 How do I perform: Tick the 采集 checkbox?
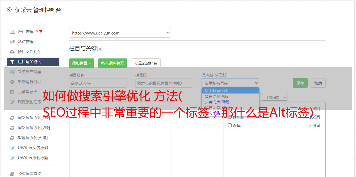230,125
